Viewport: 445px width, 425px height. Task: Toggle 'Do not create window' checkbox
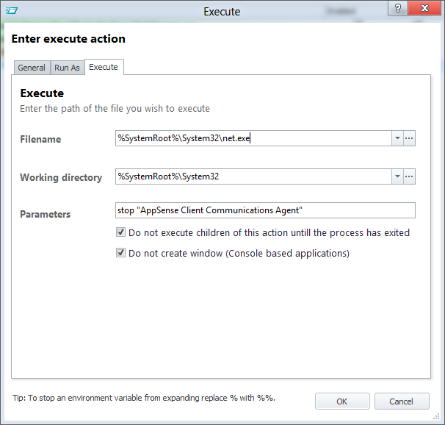[120, 252]
